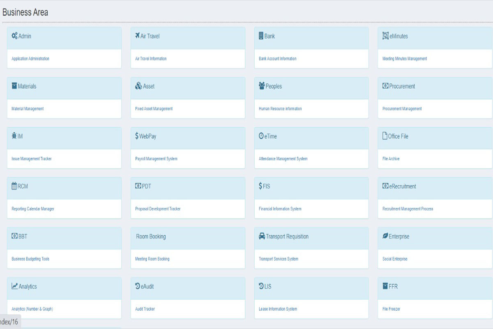Open the Procurement module header
Image resolution: width=493 pixels, height=329 pixels.
click(402, 86)
